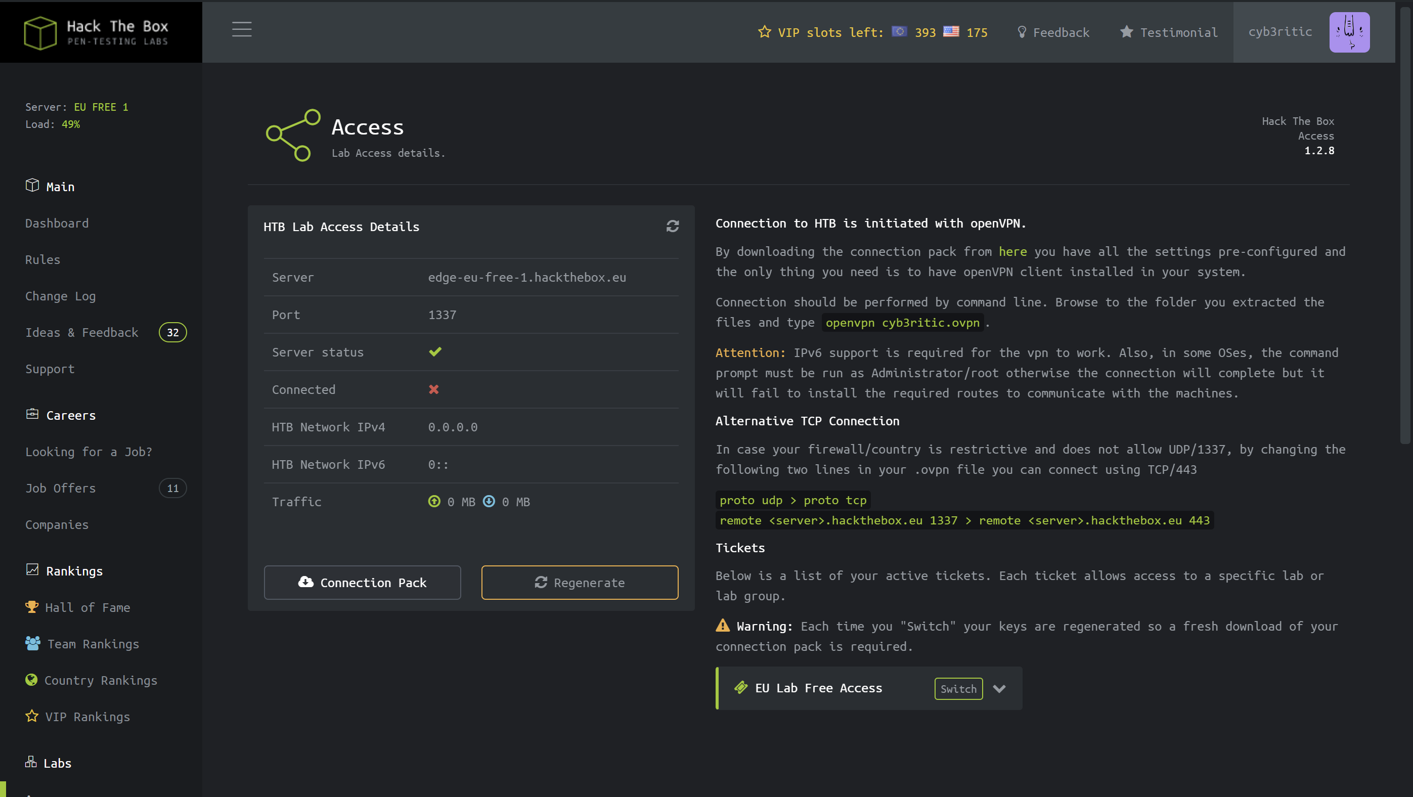Click the Country Rankings globe icon

32,680
